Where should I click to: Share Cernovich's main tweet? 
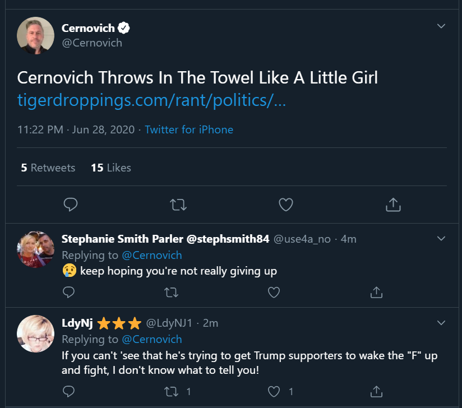point(394,205)
